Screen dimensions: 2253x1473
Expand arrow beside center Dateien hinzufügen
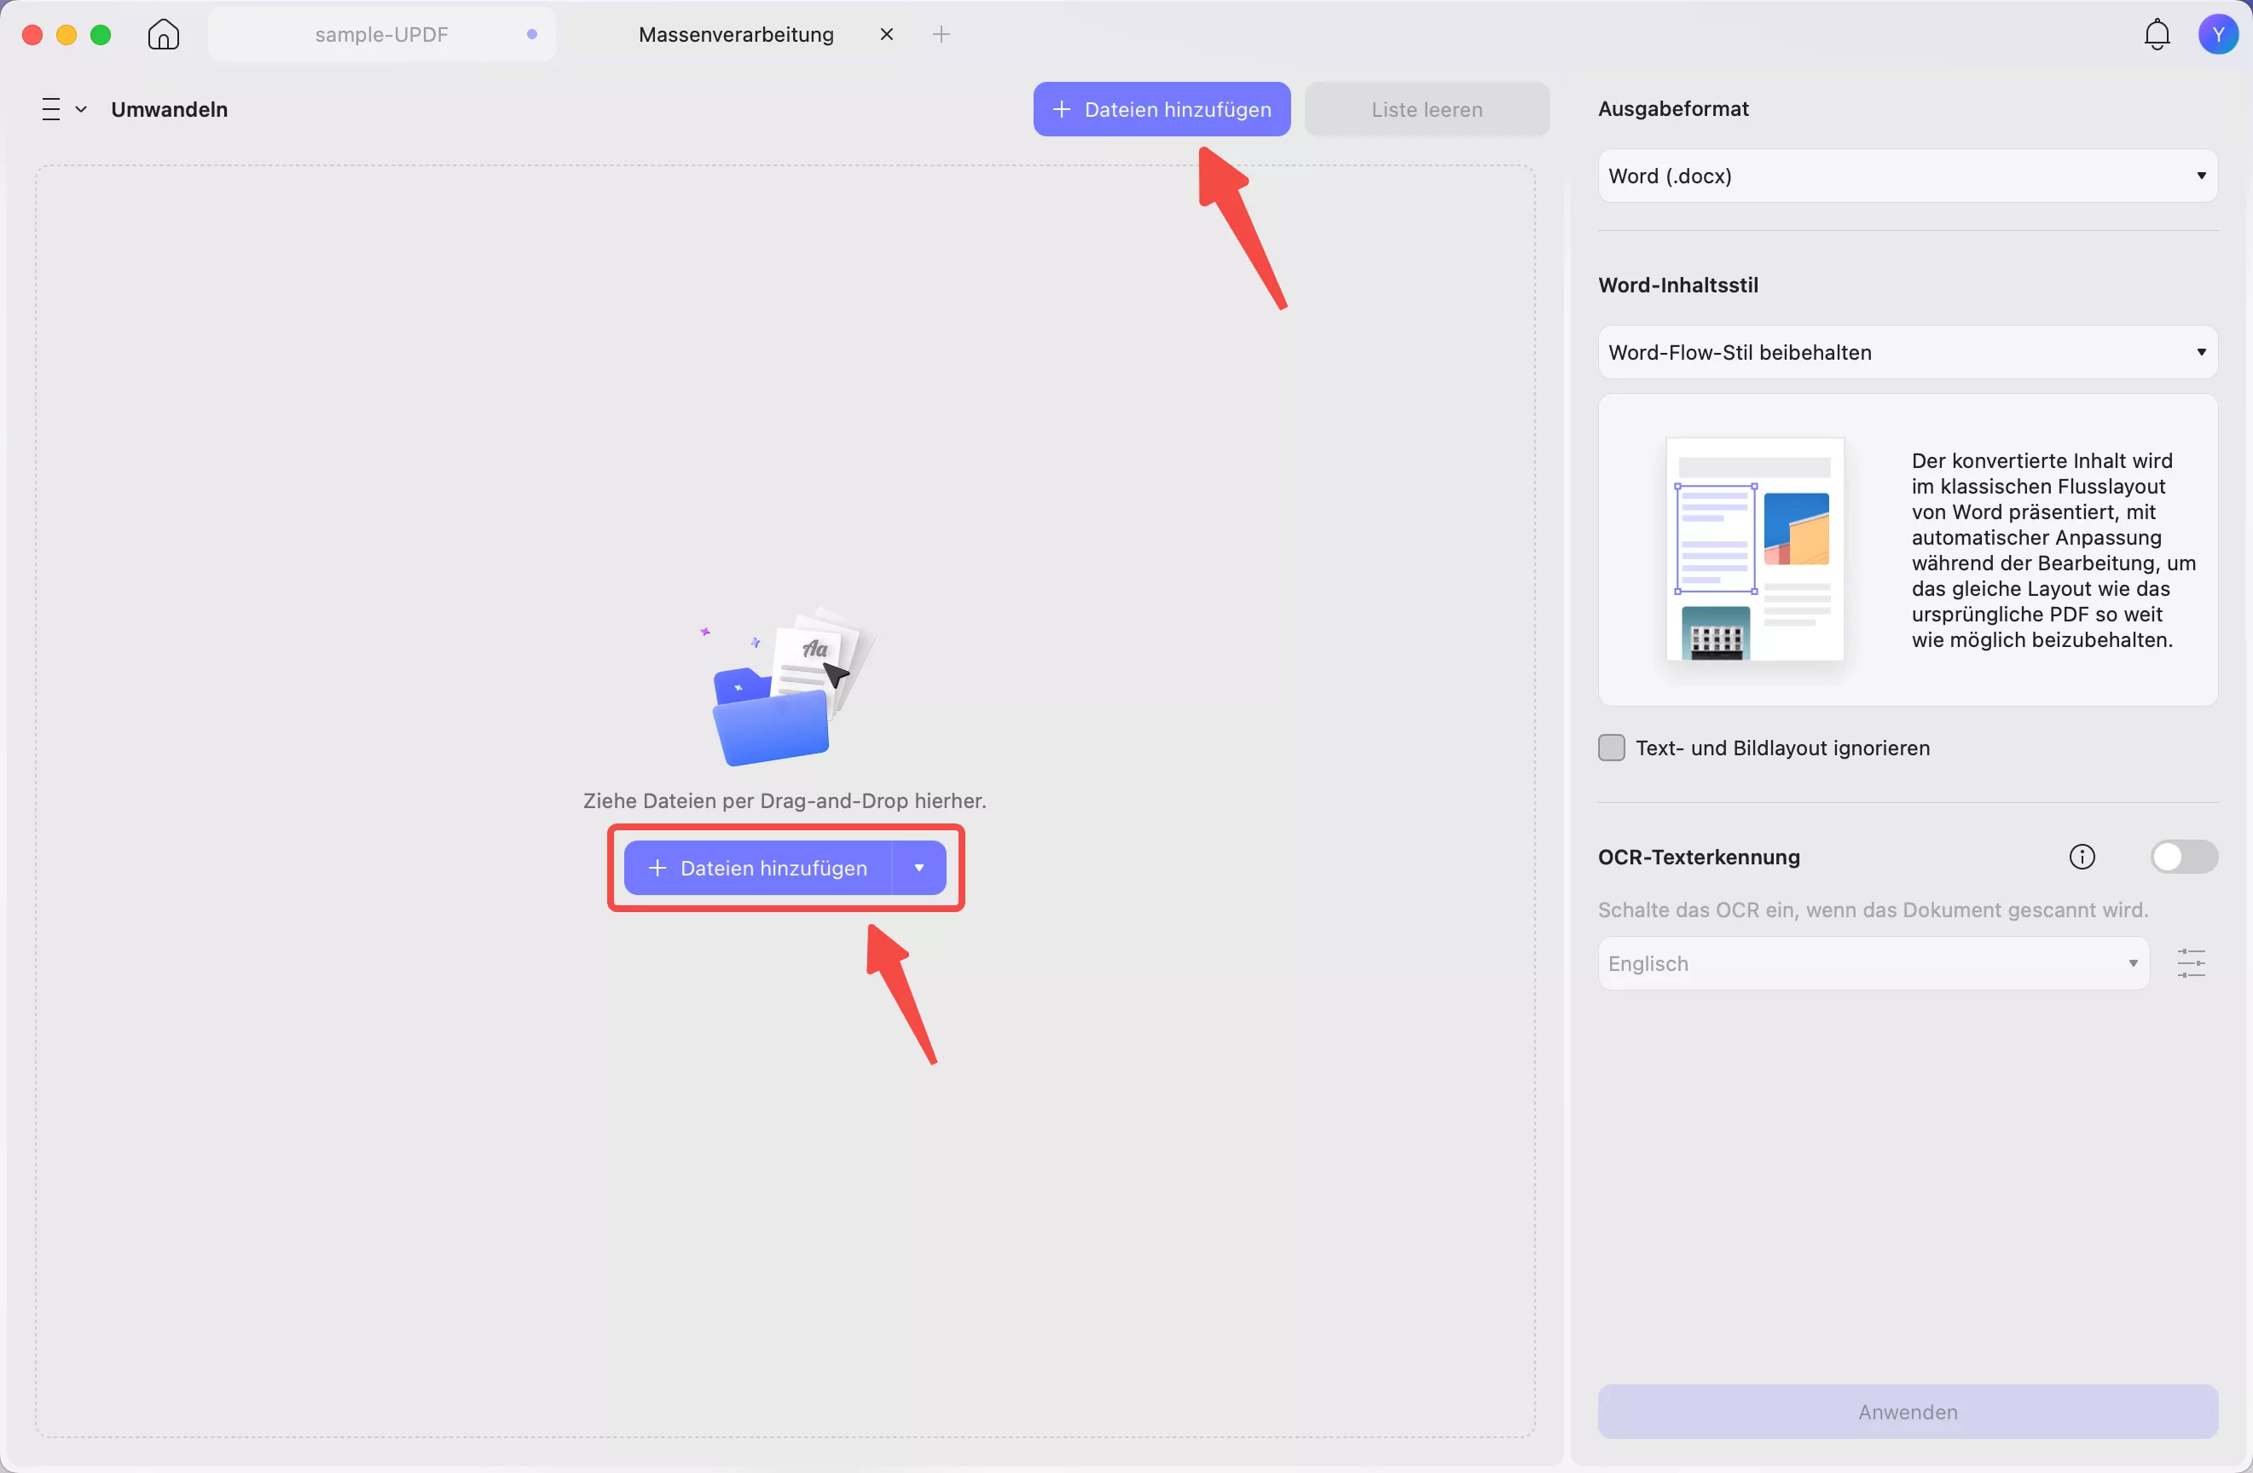pyautogui.click(x=918, y=869)
